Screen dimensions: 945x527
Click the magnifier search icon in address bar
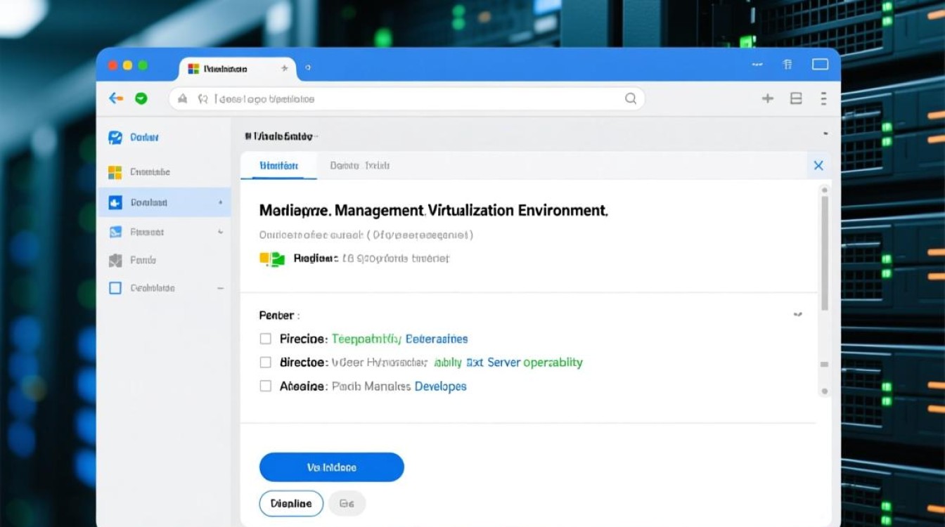click(x=631, y=99)
